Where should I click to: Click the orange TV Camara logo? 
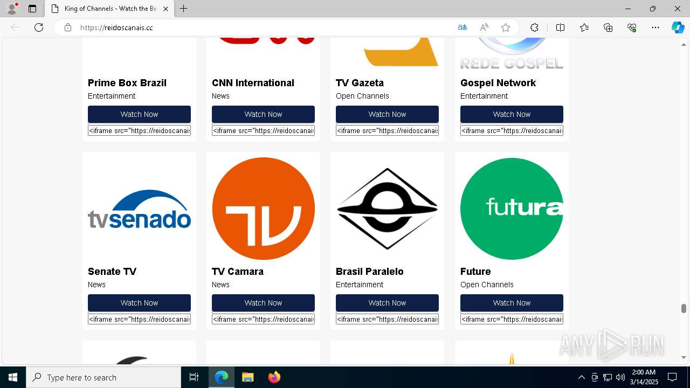pos(263,209)
